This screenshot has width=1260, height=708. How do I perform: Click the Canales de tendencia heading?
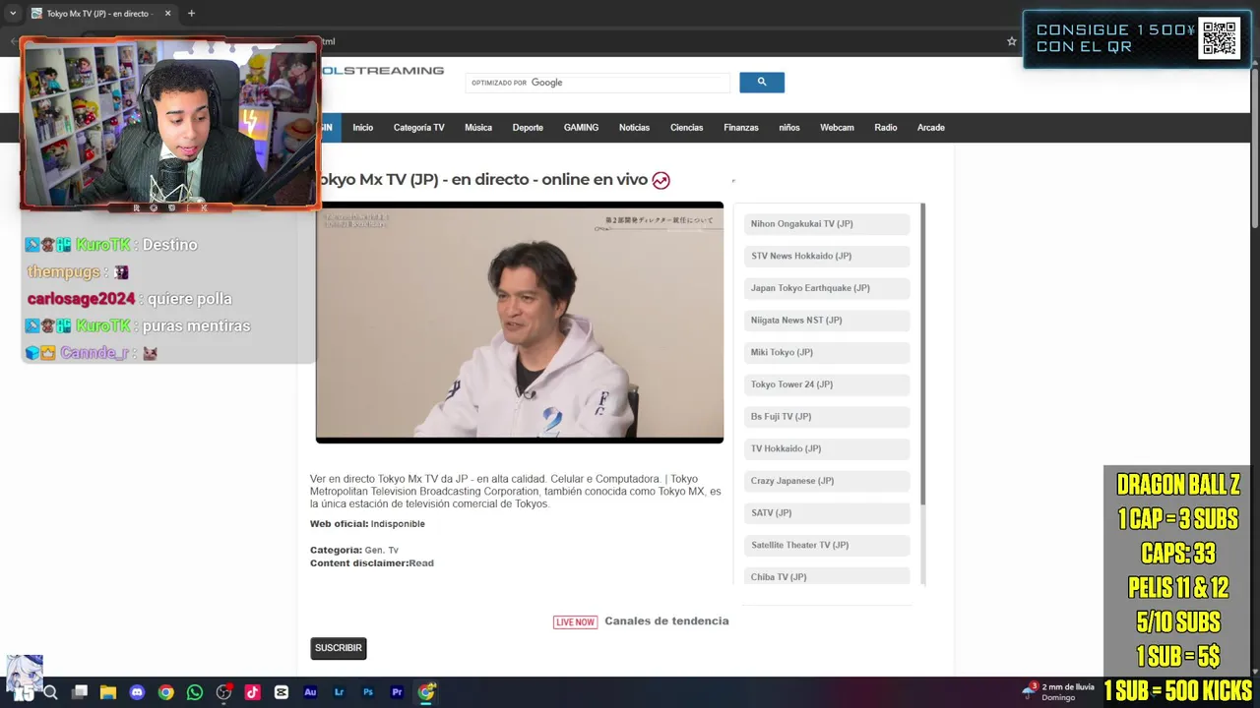click(x=666, y=621)
